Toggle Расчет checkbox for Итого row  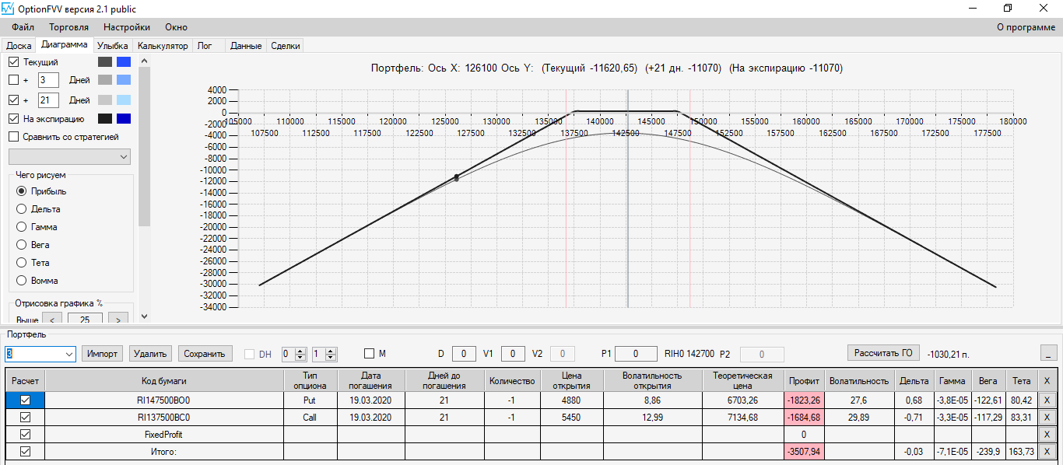[x=25, y=452]
